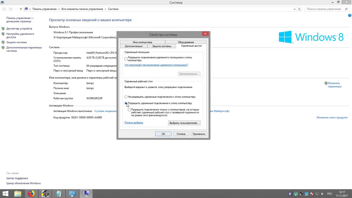Click the blue grid tray icon
This screenshot has height=198, width=352.
307,194
